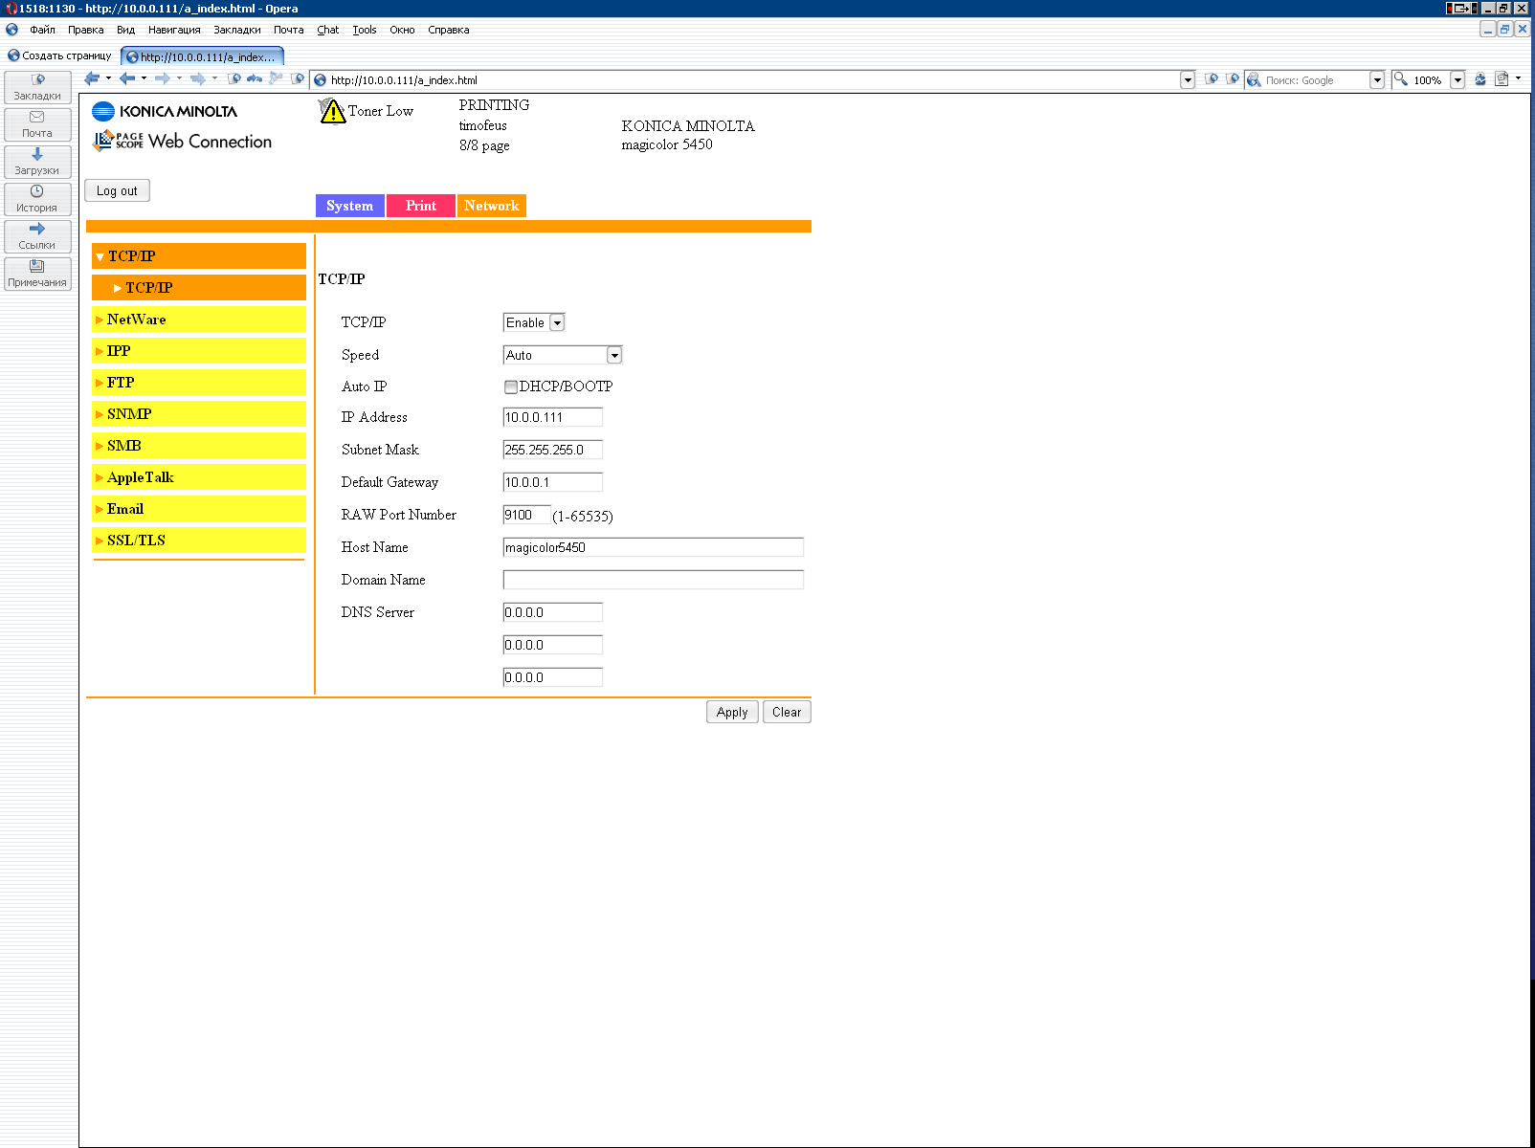Viewport: 1535px width, 1148px height.
Task: Select the 10.0.0.111 browser tab
Action: coord(203,56)
